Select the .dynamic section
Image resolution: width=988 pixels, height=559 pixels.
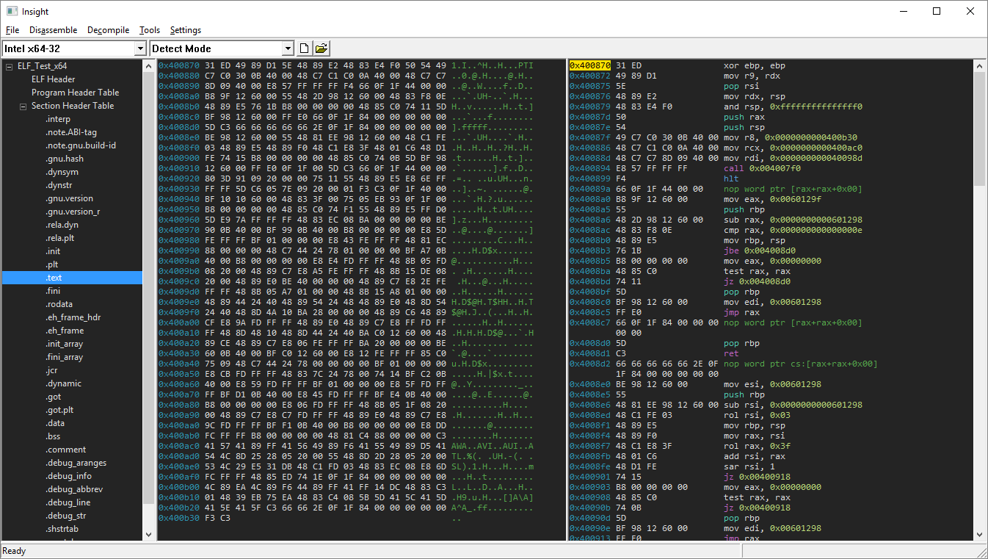[x=63, y=383]
